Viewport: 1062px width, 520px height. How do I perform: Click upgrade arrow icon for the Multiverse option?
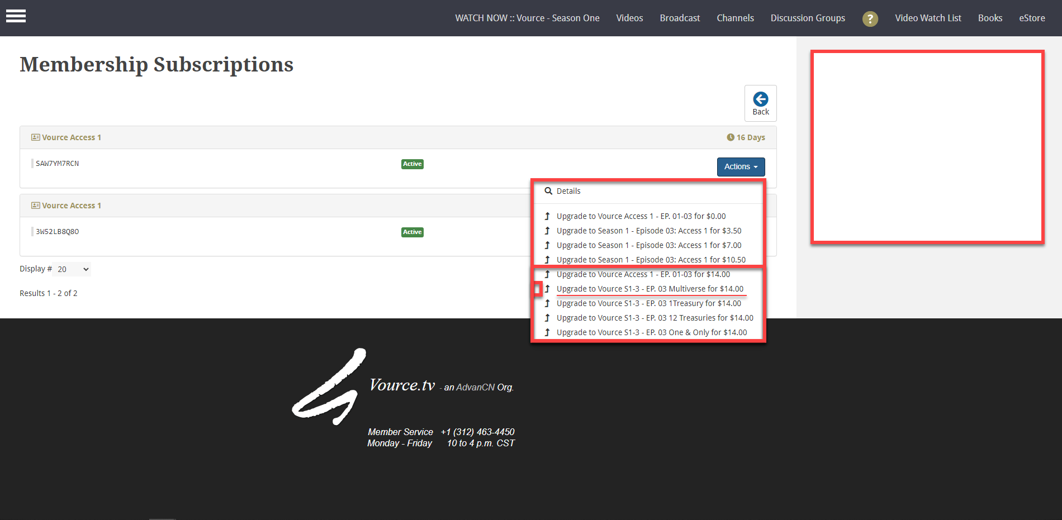click(547, 289)
